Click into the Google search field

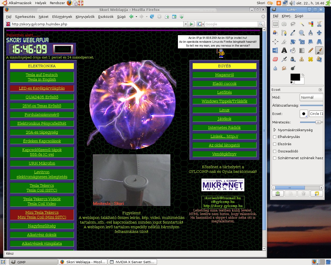[x=231, y=24]
